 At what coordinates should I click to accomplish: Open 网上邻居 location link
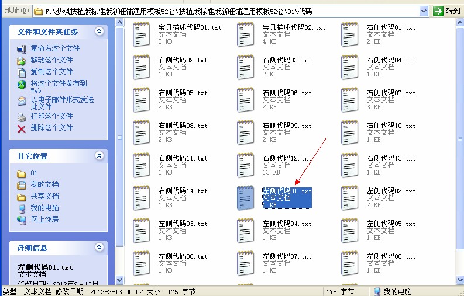coord(44,219)
